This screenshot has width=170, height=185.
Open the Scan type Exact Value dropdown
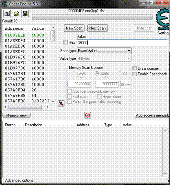pos(104,51)
